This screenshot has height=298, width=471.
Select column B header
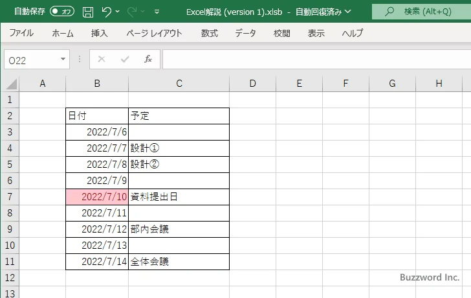tap(97, 84)
